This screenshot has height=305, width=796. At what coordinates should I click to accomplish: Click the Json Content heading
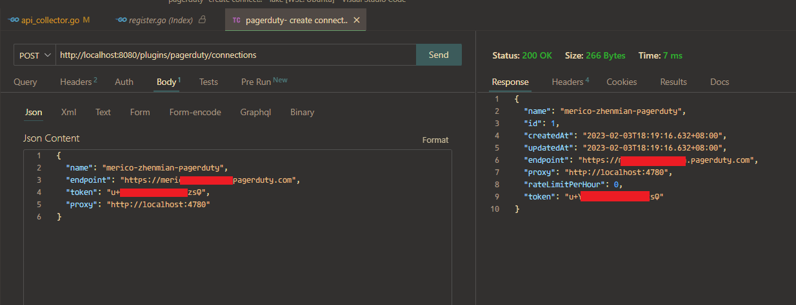[x=52, y=138]
